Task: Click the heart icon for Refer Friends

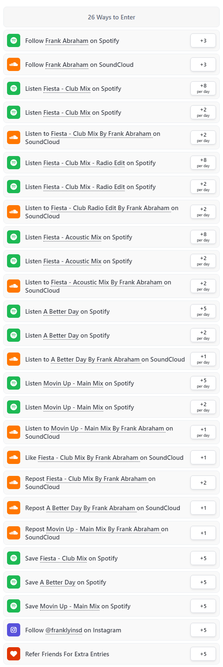Action: (14, 654)
